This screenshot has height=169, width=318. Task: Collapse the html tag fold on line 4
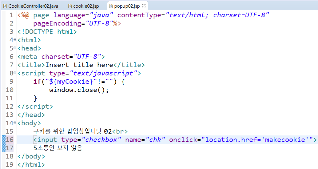pyautogui.click(x=15, y=40)
